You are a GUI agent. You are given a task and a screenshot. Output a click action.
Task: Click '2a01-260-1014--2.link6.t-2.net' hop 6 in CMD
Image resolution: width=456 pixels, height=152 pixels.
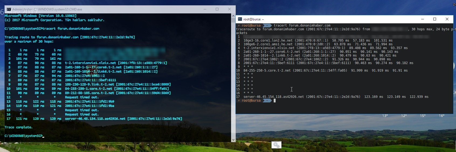coord(93,72)
